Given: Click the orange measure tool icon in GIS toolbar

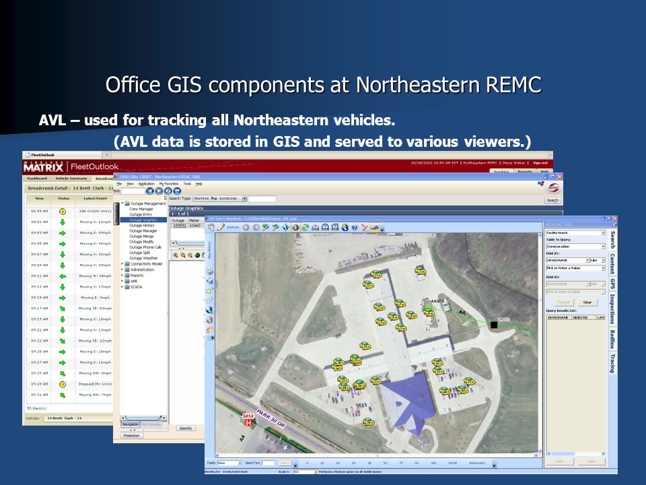Looking at the screenshot, I should (364, 227).
